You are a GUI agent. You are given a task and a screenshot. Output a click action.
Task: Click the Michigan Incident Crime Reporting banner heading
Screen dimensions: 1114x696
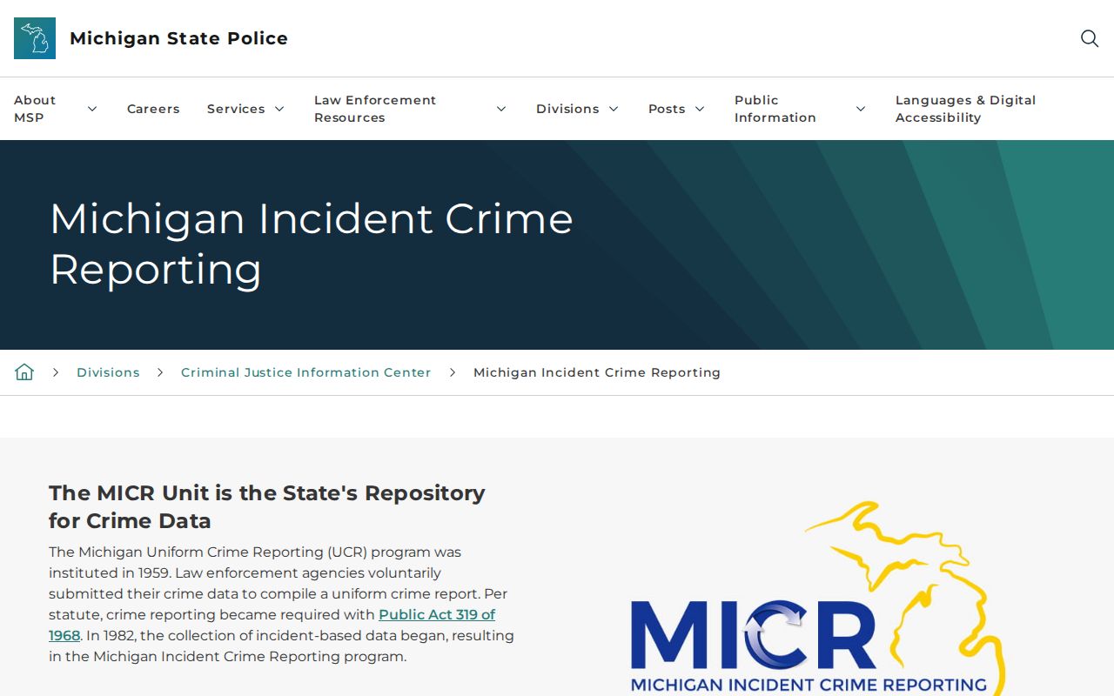(x=312, y=244)
